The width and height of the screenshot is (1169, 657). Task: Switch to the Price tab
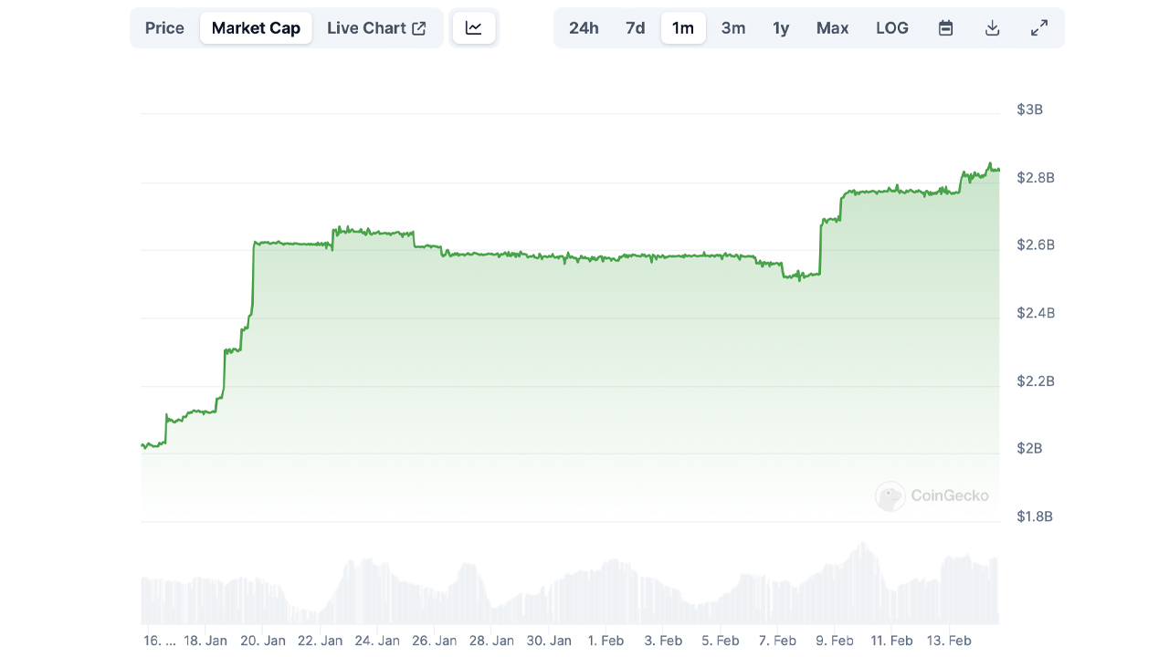(164, 28)
